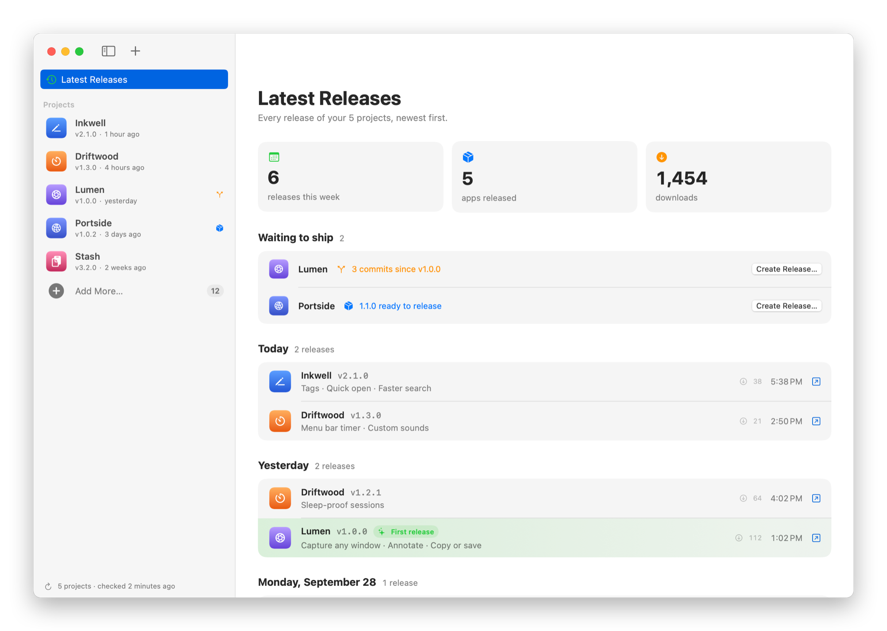Screen dimensions: 887x631
Task: Open the Inkwell v2.1.0 release externally
Action: (816, 382)
